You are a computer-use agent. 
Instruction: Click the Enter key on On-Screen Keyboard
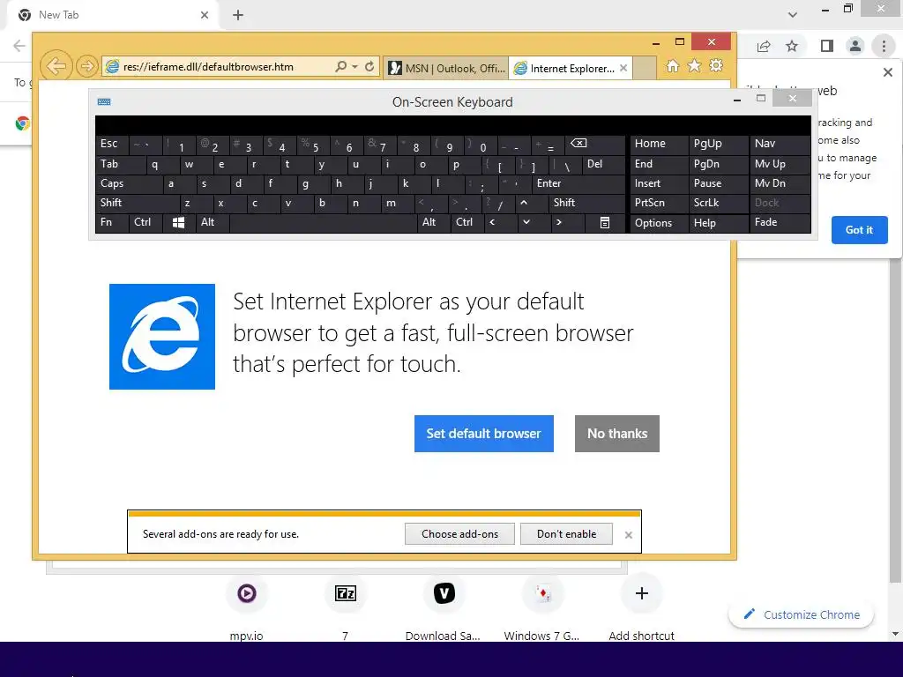click(x=578, y=183)
